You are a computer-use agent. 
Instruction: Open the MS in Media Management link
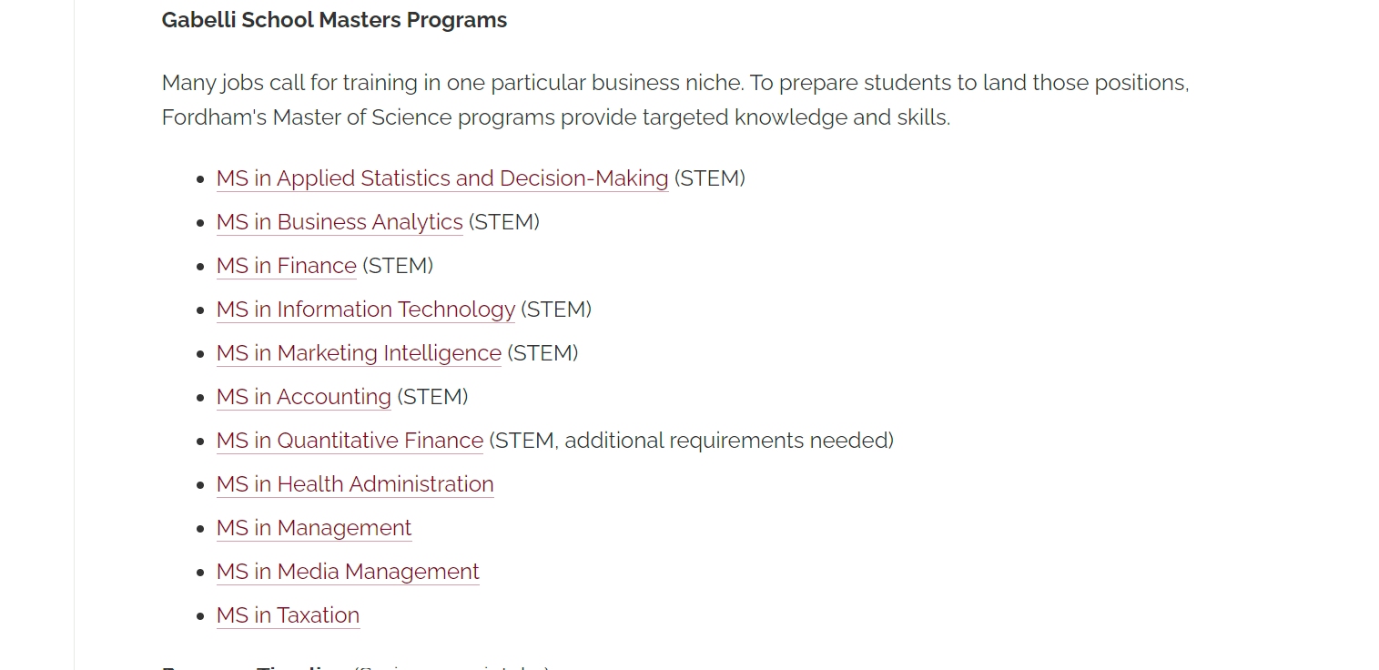click(348, 572)
